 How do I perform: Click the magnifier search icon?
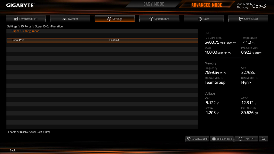pos(263,139)
